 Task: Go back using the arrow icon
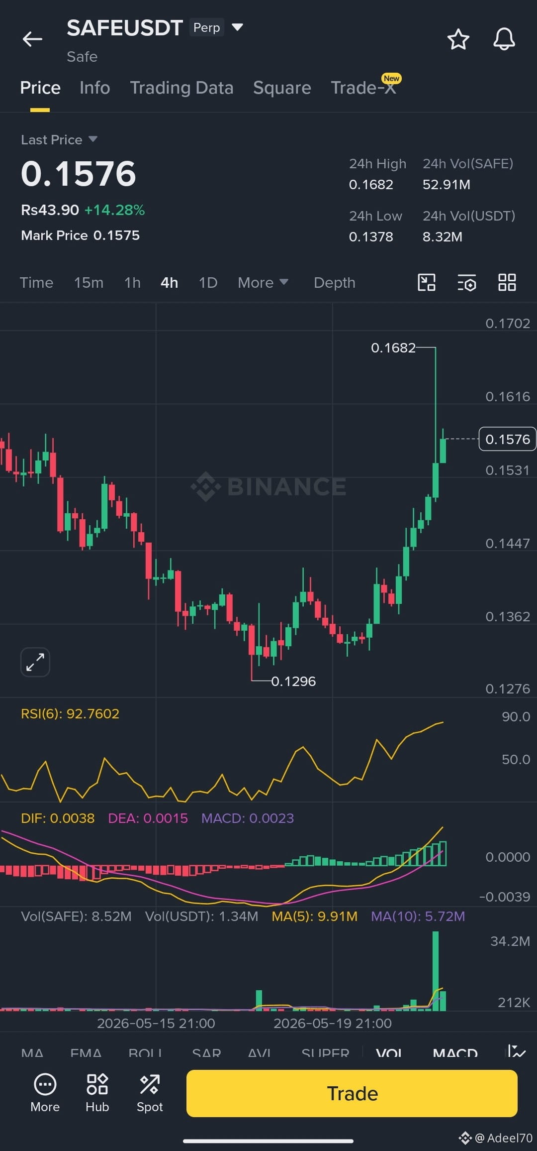click(32, 39)
